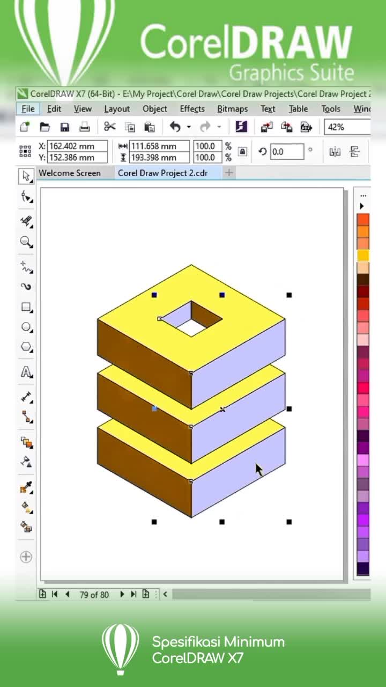Select the Smart Fill tool
The width and height of the screenshot is (386, 687).
click(x=26, y=527)
